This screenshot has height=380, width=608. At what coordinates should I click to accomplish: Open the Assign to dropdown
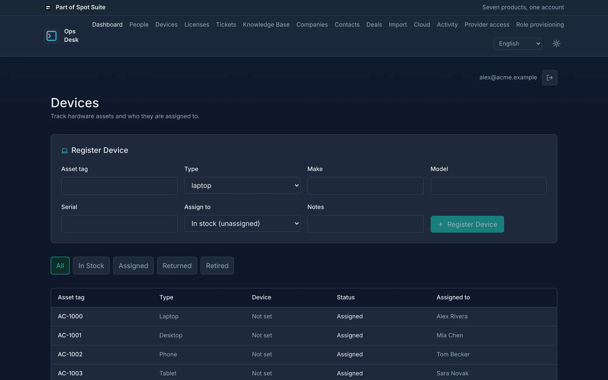click(x=242, y=223)
